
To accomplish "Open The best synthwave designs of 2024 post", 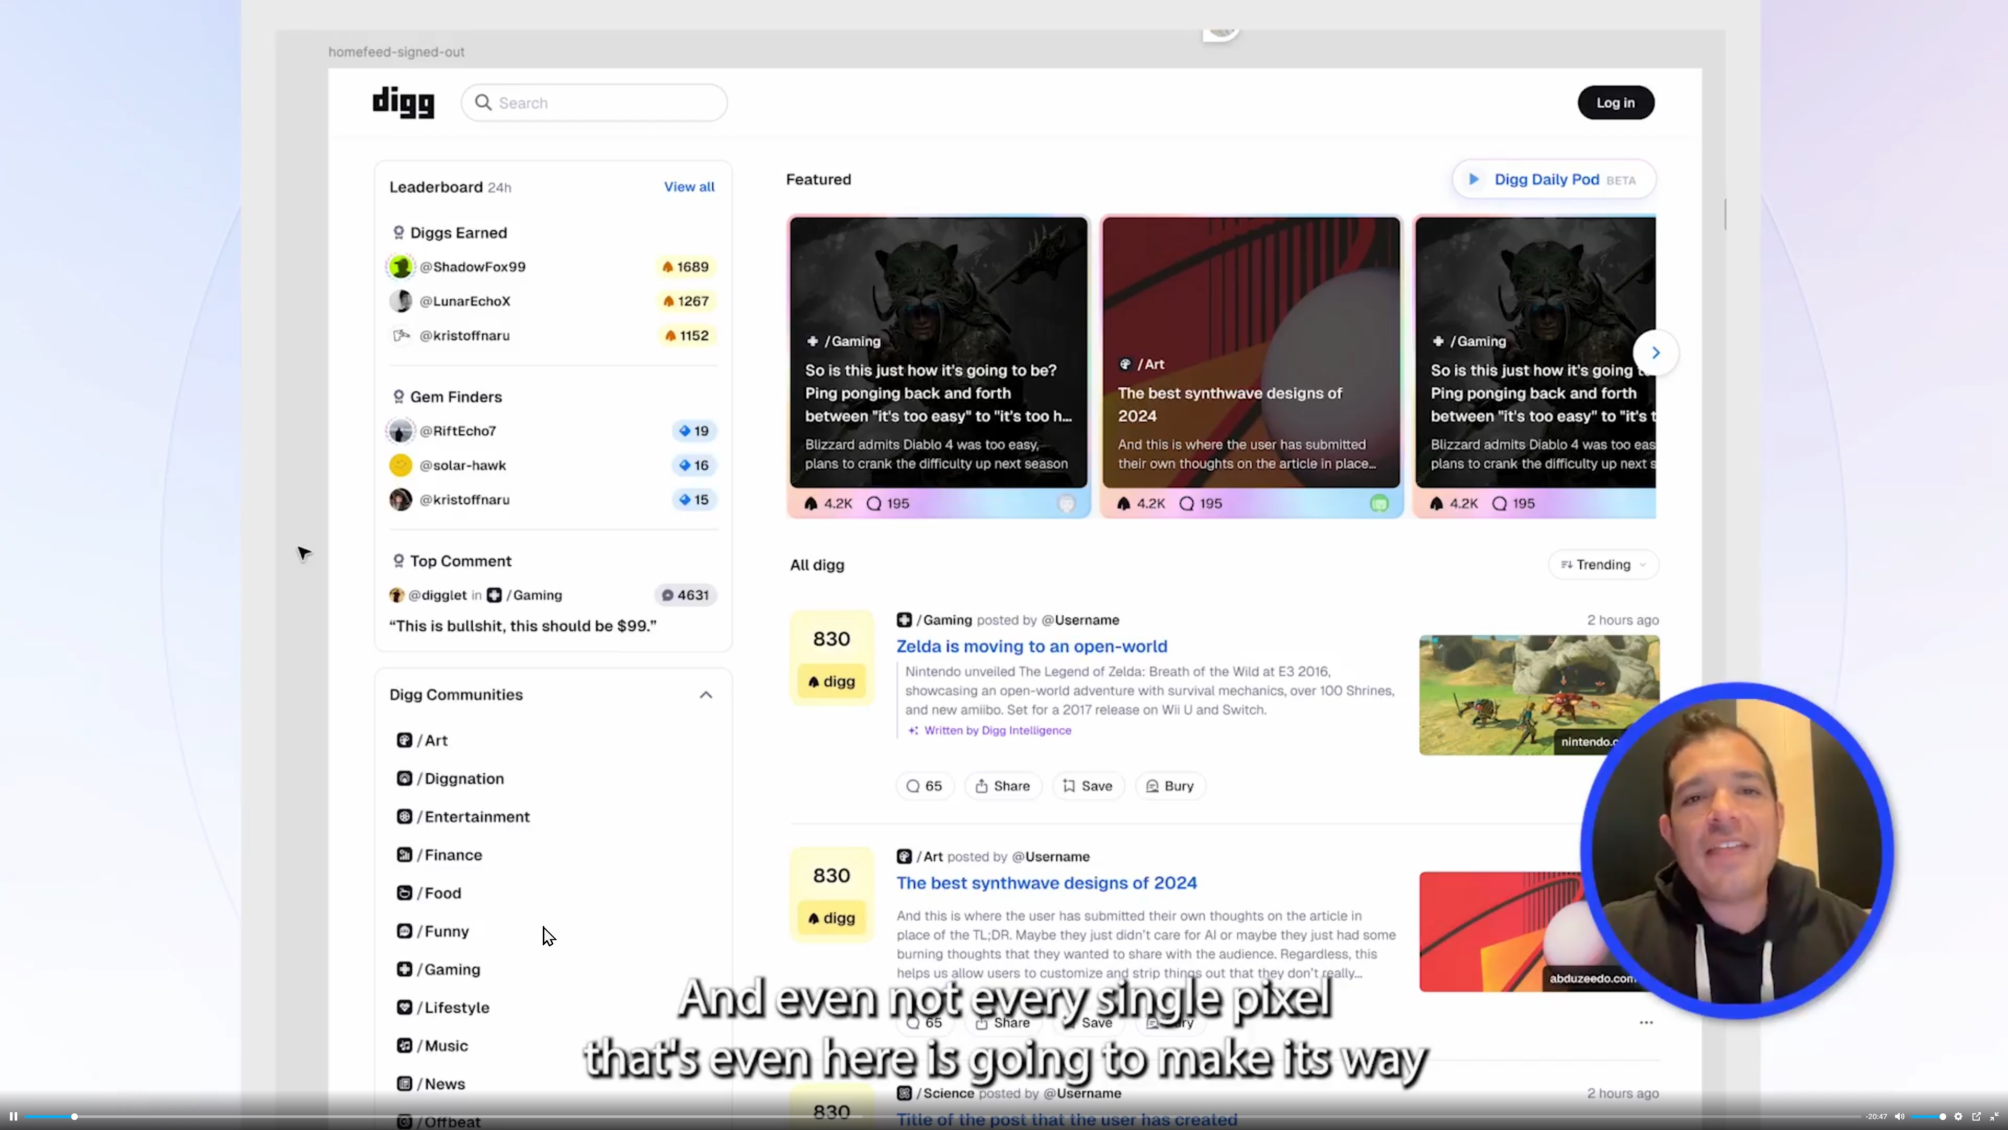I will pos(1046,883).
